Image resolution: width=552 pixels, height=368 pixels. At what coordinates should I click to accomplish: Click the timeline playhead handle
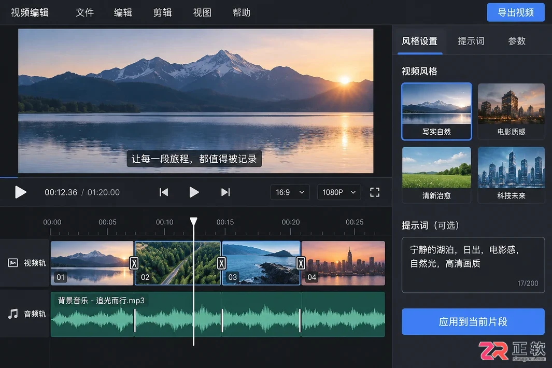tap(193, 221)
